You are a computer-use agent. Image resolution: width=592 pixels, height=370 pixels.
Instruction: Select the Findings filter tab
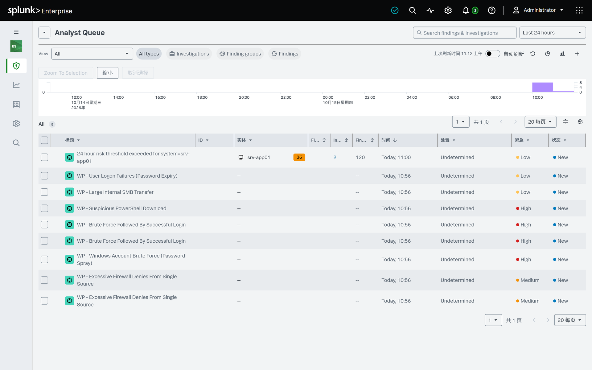(x=285, y=54)
